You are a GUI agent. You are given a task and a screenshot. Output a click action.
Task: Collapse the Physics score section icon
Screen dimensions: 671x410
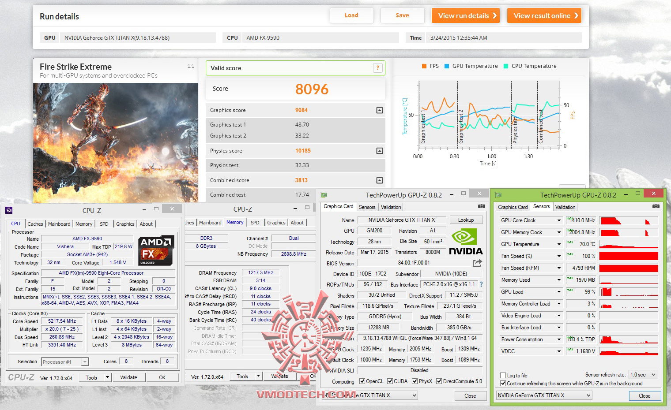(x=379, y=151)
